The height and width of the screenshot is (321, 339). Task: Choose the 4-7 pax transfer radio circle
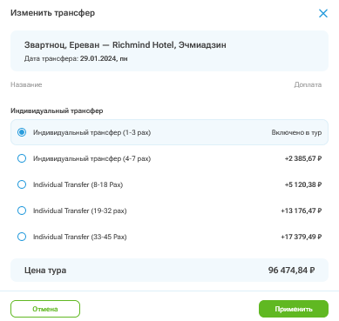point(22,158)
